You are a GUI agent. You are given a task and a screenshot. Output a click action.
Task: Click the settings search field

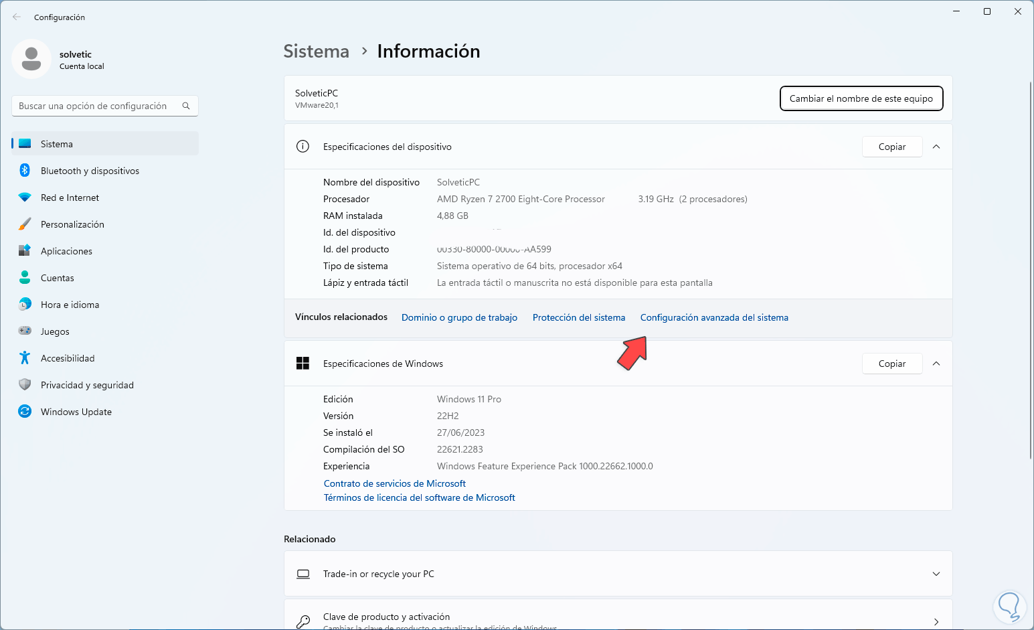97,106
